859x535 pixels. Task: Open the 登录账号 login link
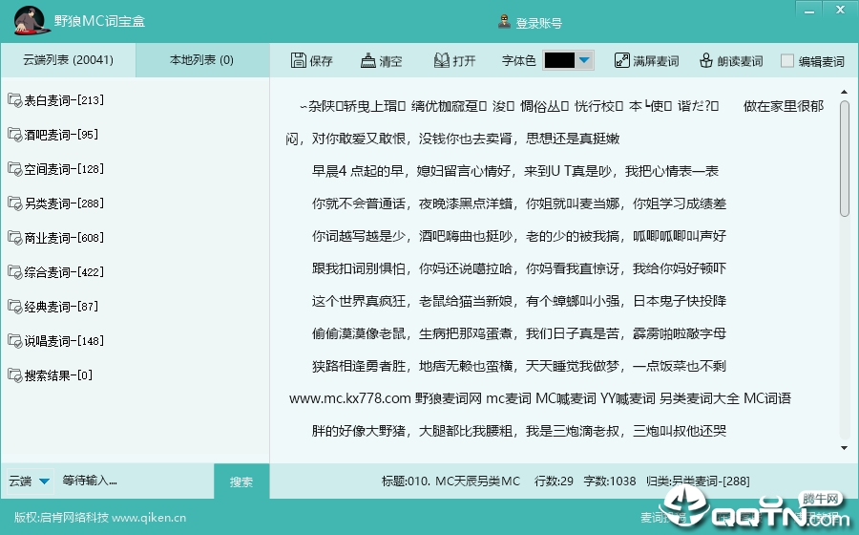[531, 23]
